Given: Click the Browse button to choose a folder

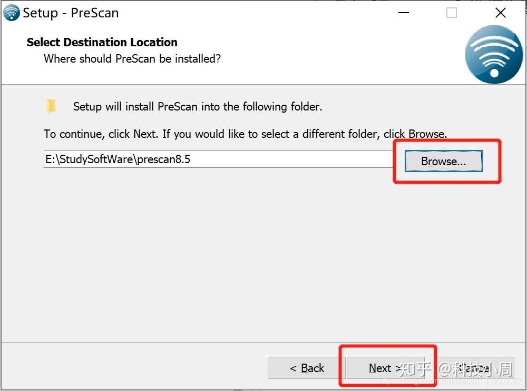Looking at the screenshot, I should click(x=443, y=162).
